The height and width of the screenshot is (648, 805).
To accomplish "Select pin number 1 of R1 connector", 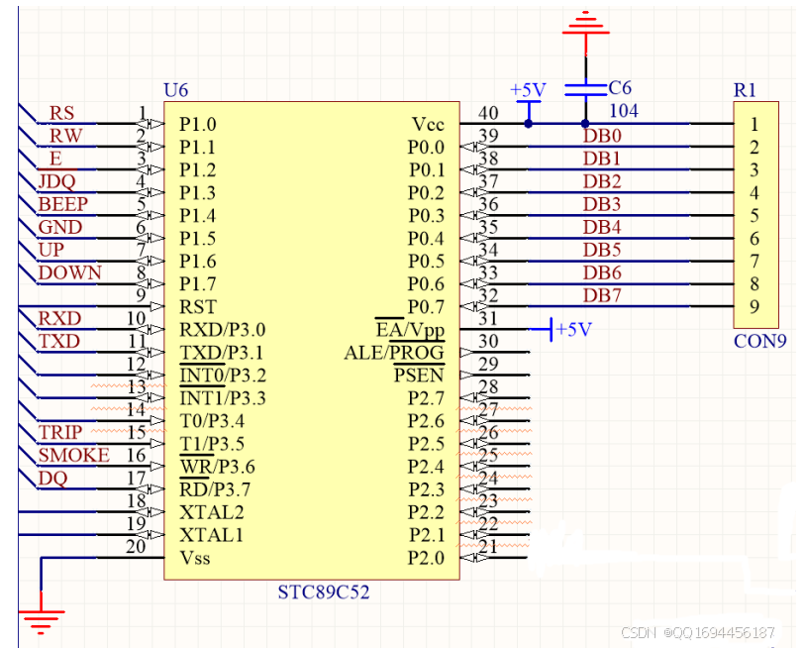I will (755, 125).
